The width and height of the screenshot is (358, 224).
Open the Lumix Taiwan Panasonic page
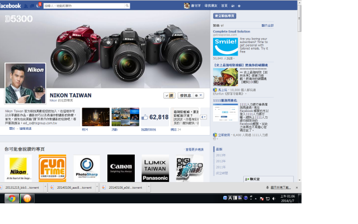[x=156, y=168]
